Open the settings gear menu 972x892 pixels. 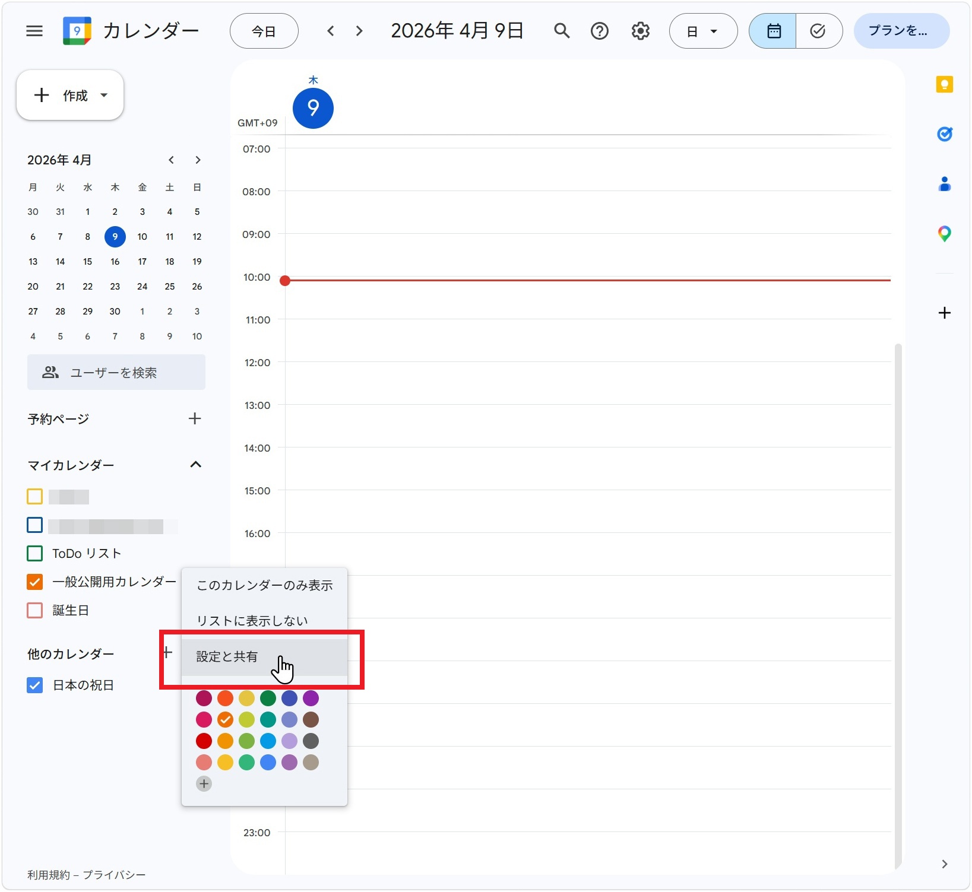click(x=640, y=31)
